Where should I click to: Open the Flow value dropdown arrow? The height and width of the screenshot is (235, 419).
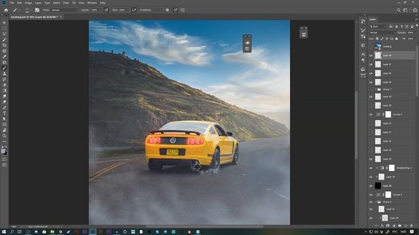(x=128, y=10)
